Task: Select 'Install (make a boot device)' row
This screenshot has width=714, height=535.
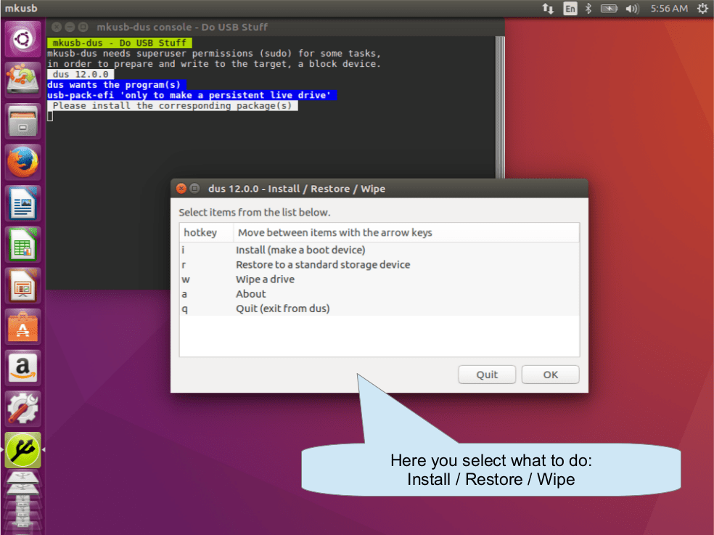Action: click(379, 250)
